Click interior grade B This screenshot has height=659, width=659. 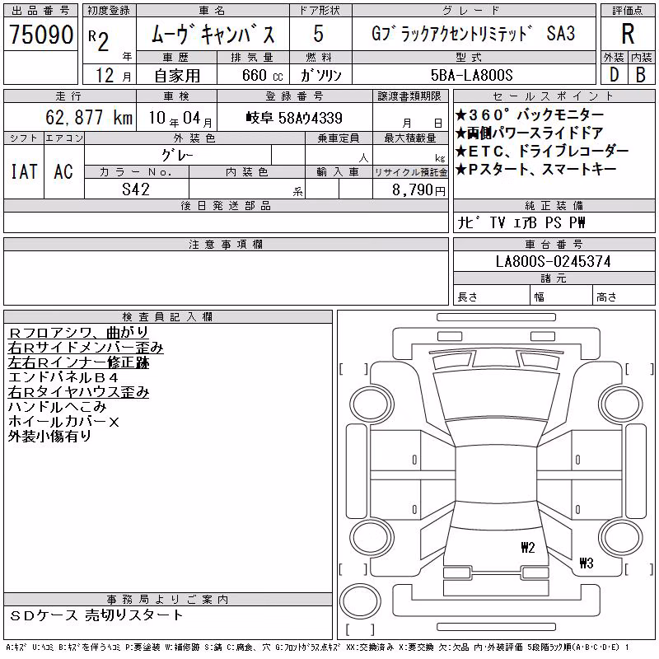click(x=641, y=75)
